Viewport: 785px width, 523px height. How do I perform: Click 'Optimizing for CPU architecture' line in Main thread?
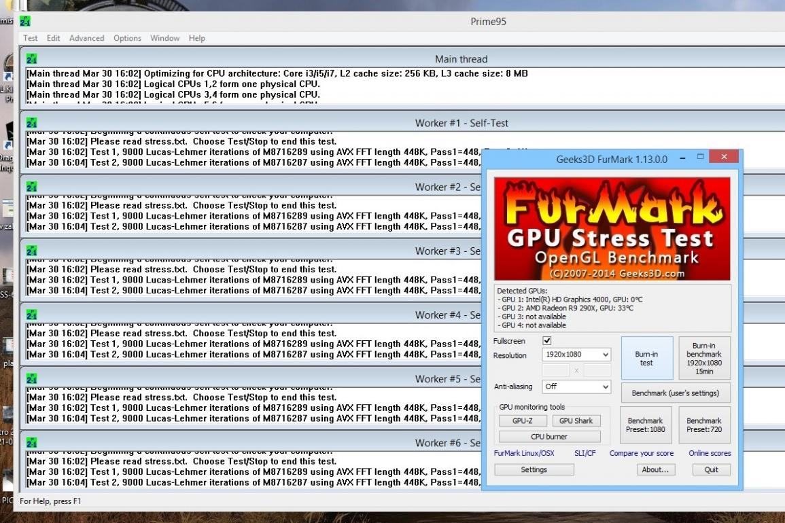coord(277,73)
